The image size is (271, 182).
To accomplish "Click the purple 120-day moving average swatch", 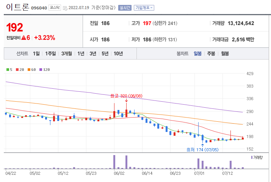I will (41, 70).
